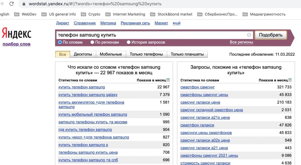This screenshot has height=165, width=301.
Task: Switch to the Только планшеты tab
Action: (187, 54)
